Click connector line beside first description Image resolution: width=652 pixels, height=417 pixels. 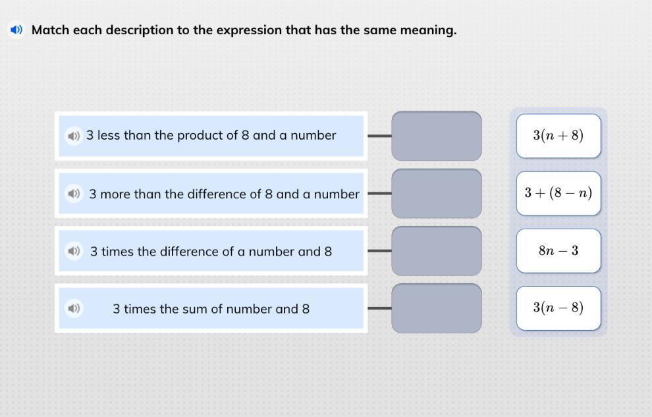click(379, 136)
